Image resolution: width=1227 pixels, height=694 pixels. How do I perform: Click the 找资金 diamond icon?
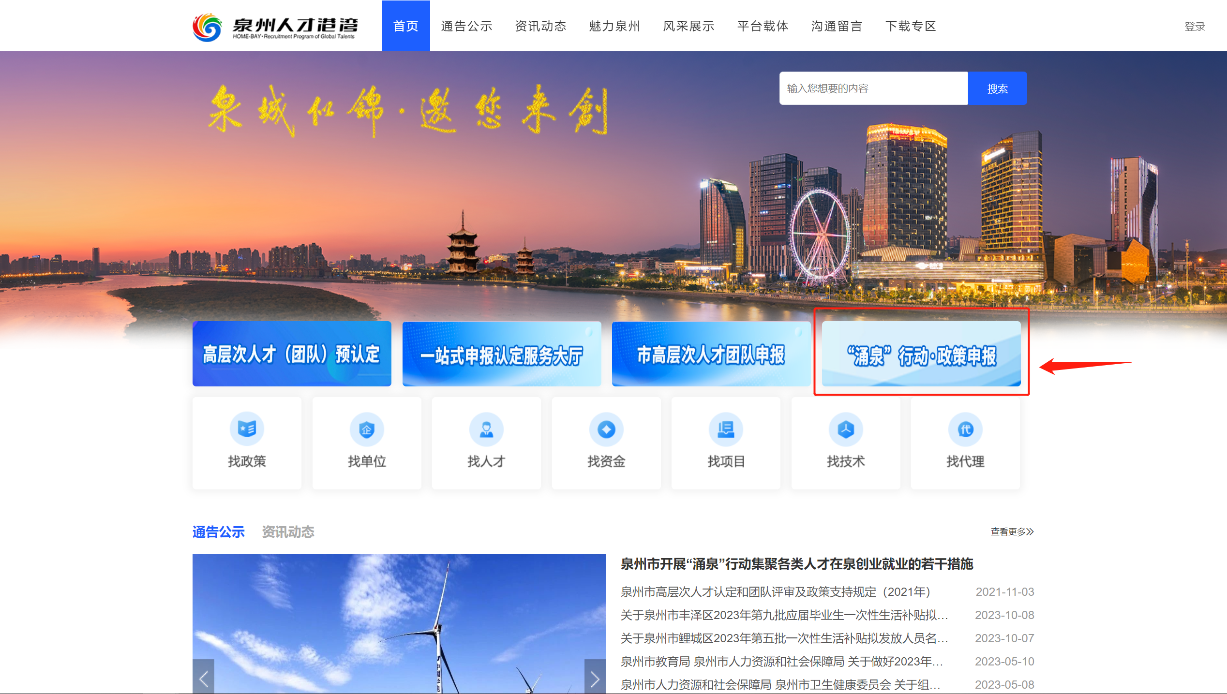point(606,429)
